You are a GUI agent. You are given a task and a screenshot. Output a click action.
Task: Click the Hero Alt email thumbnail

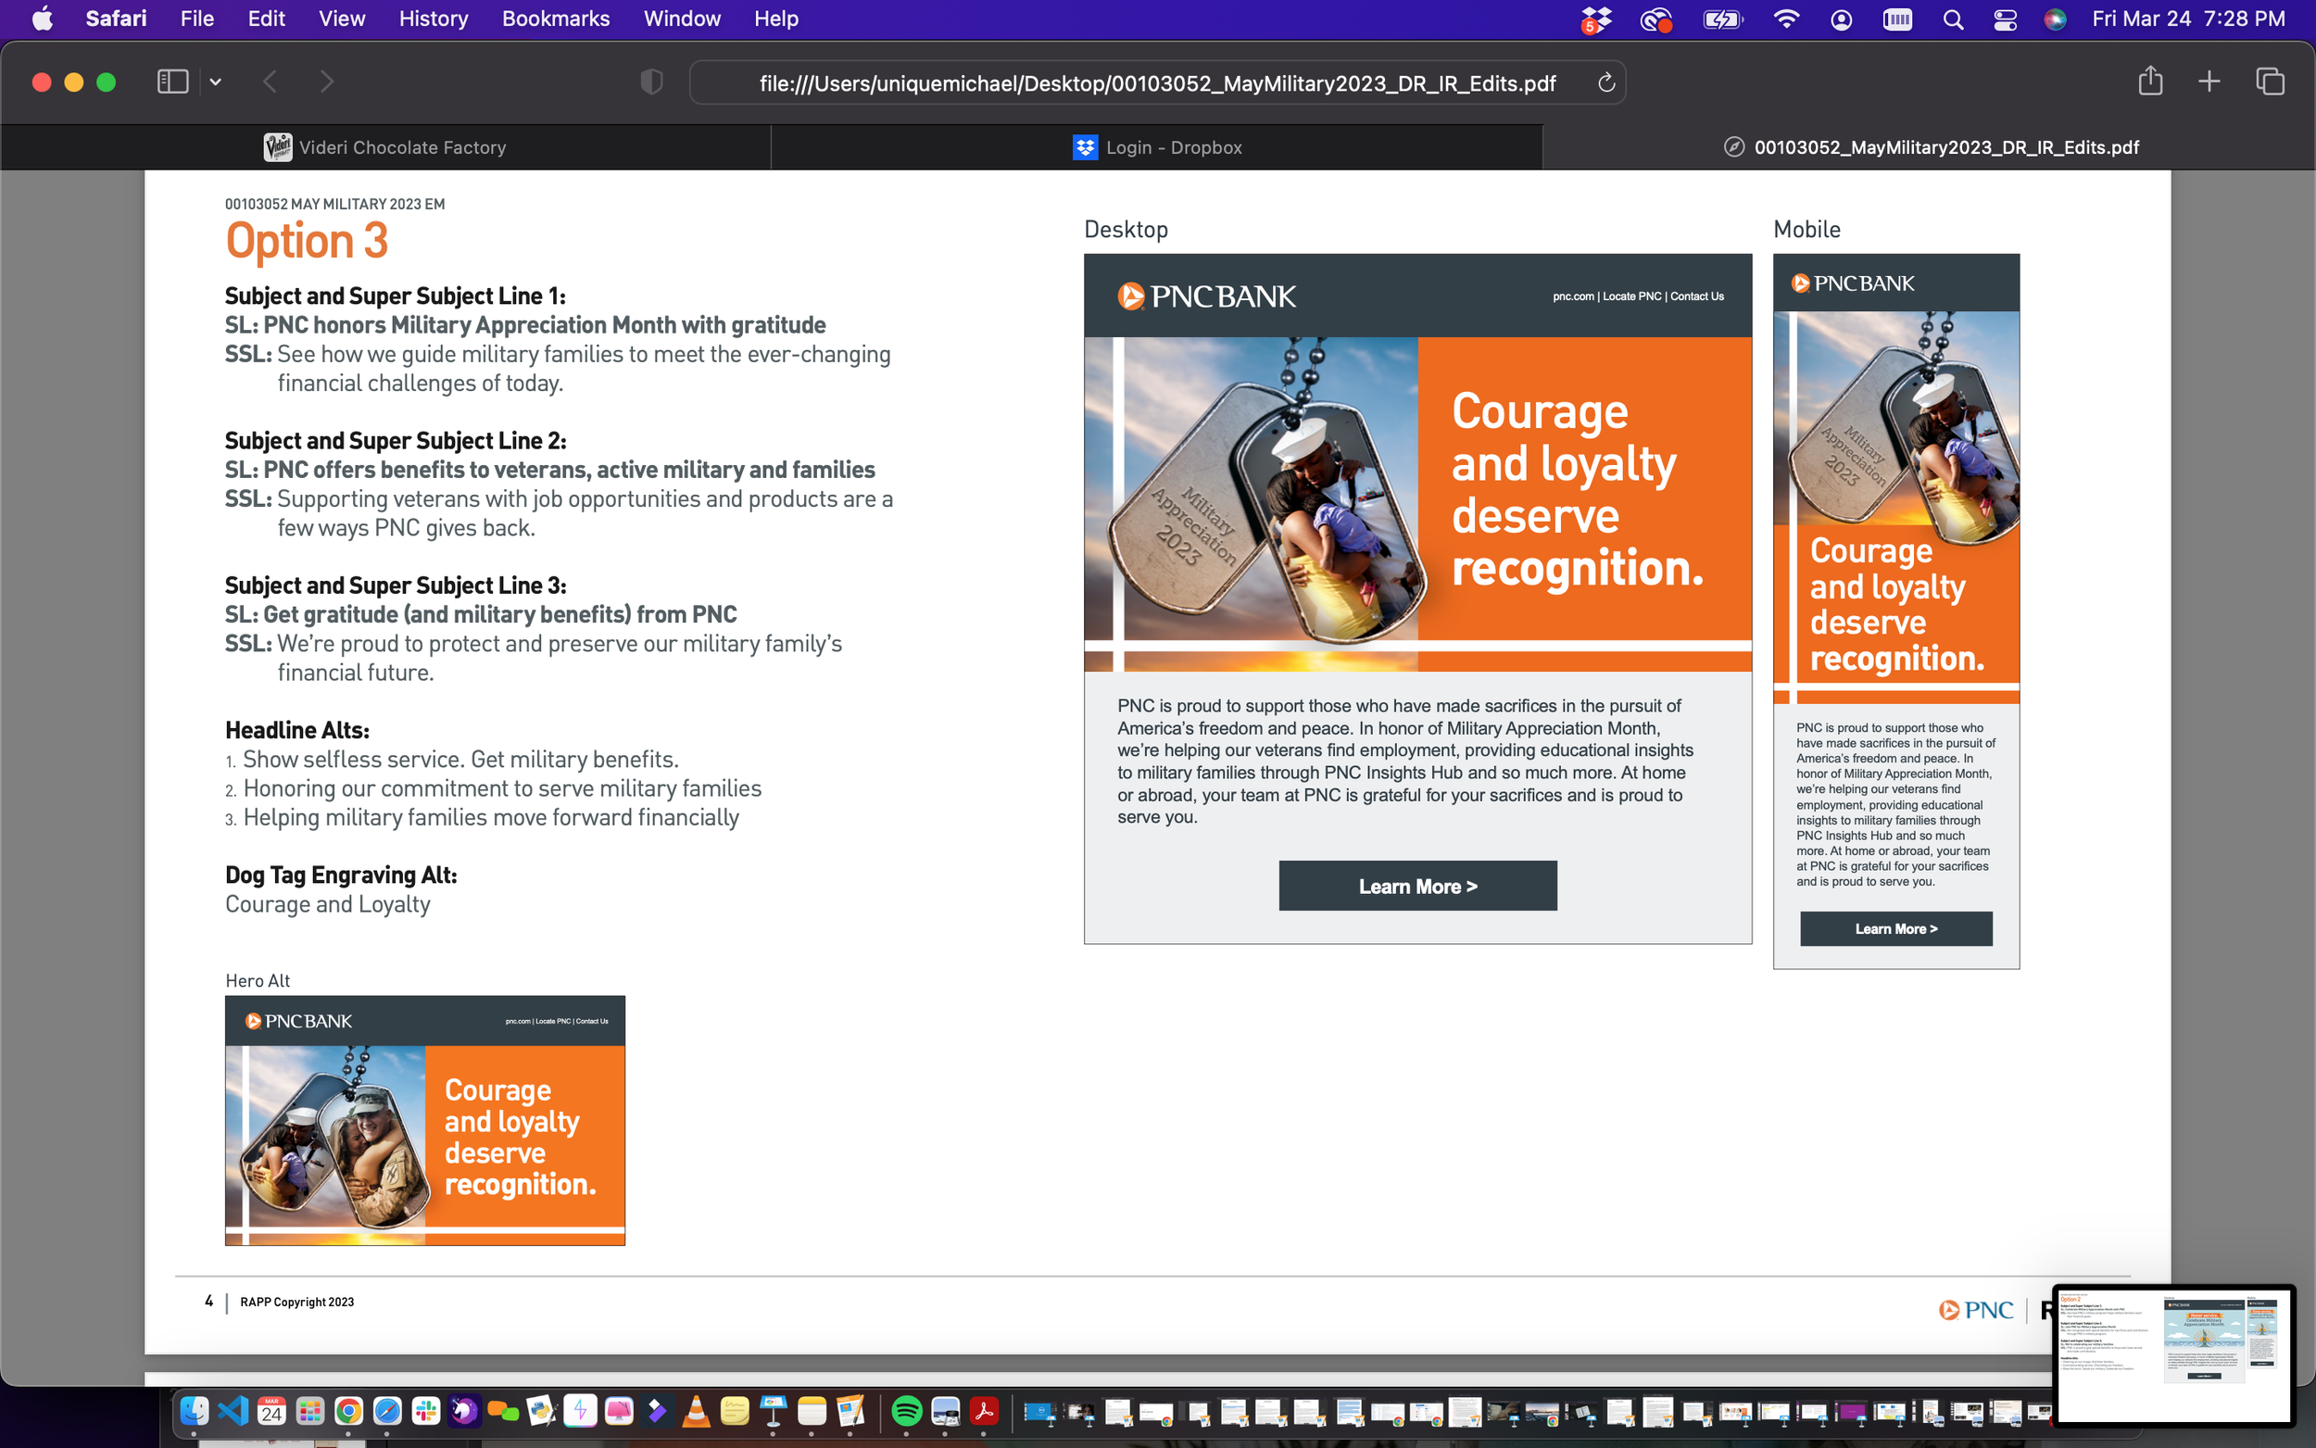pyautogui.click(x=424, y=1120)
